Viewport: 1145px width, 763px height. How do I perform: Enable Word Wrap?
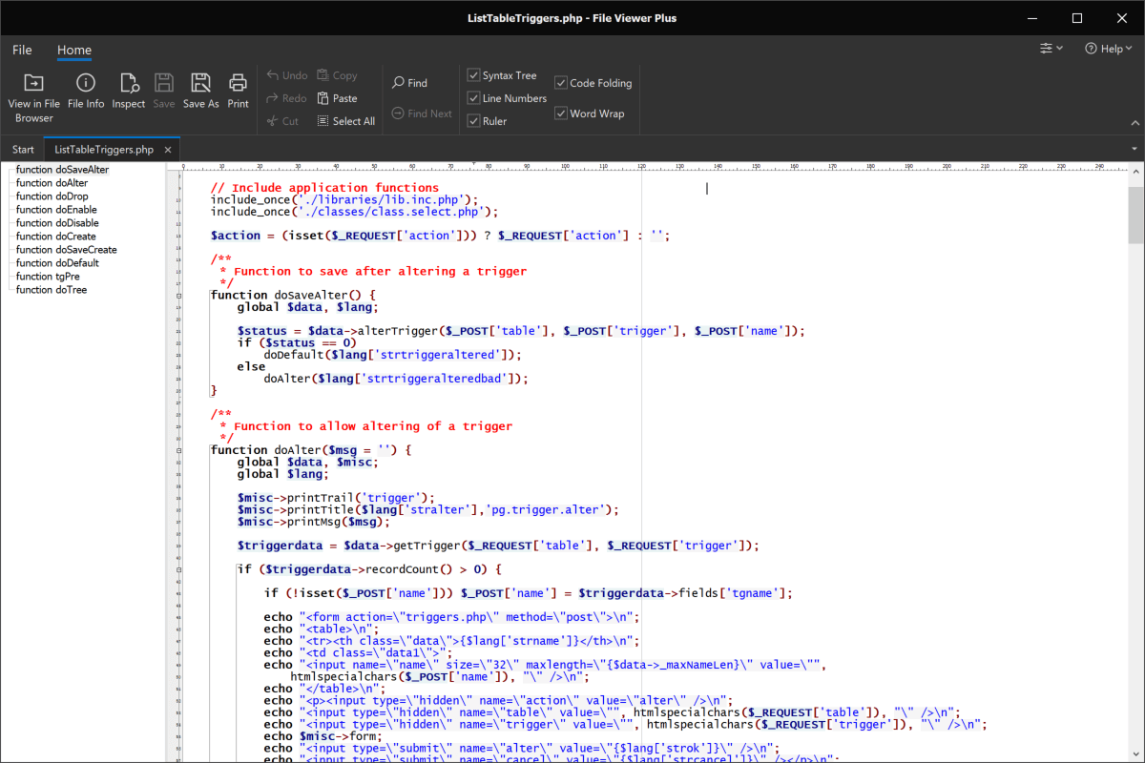pos(560,113)
